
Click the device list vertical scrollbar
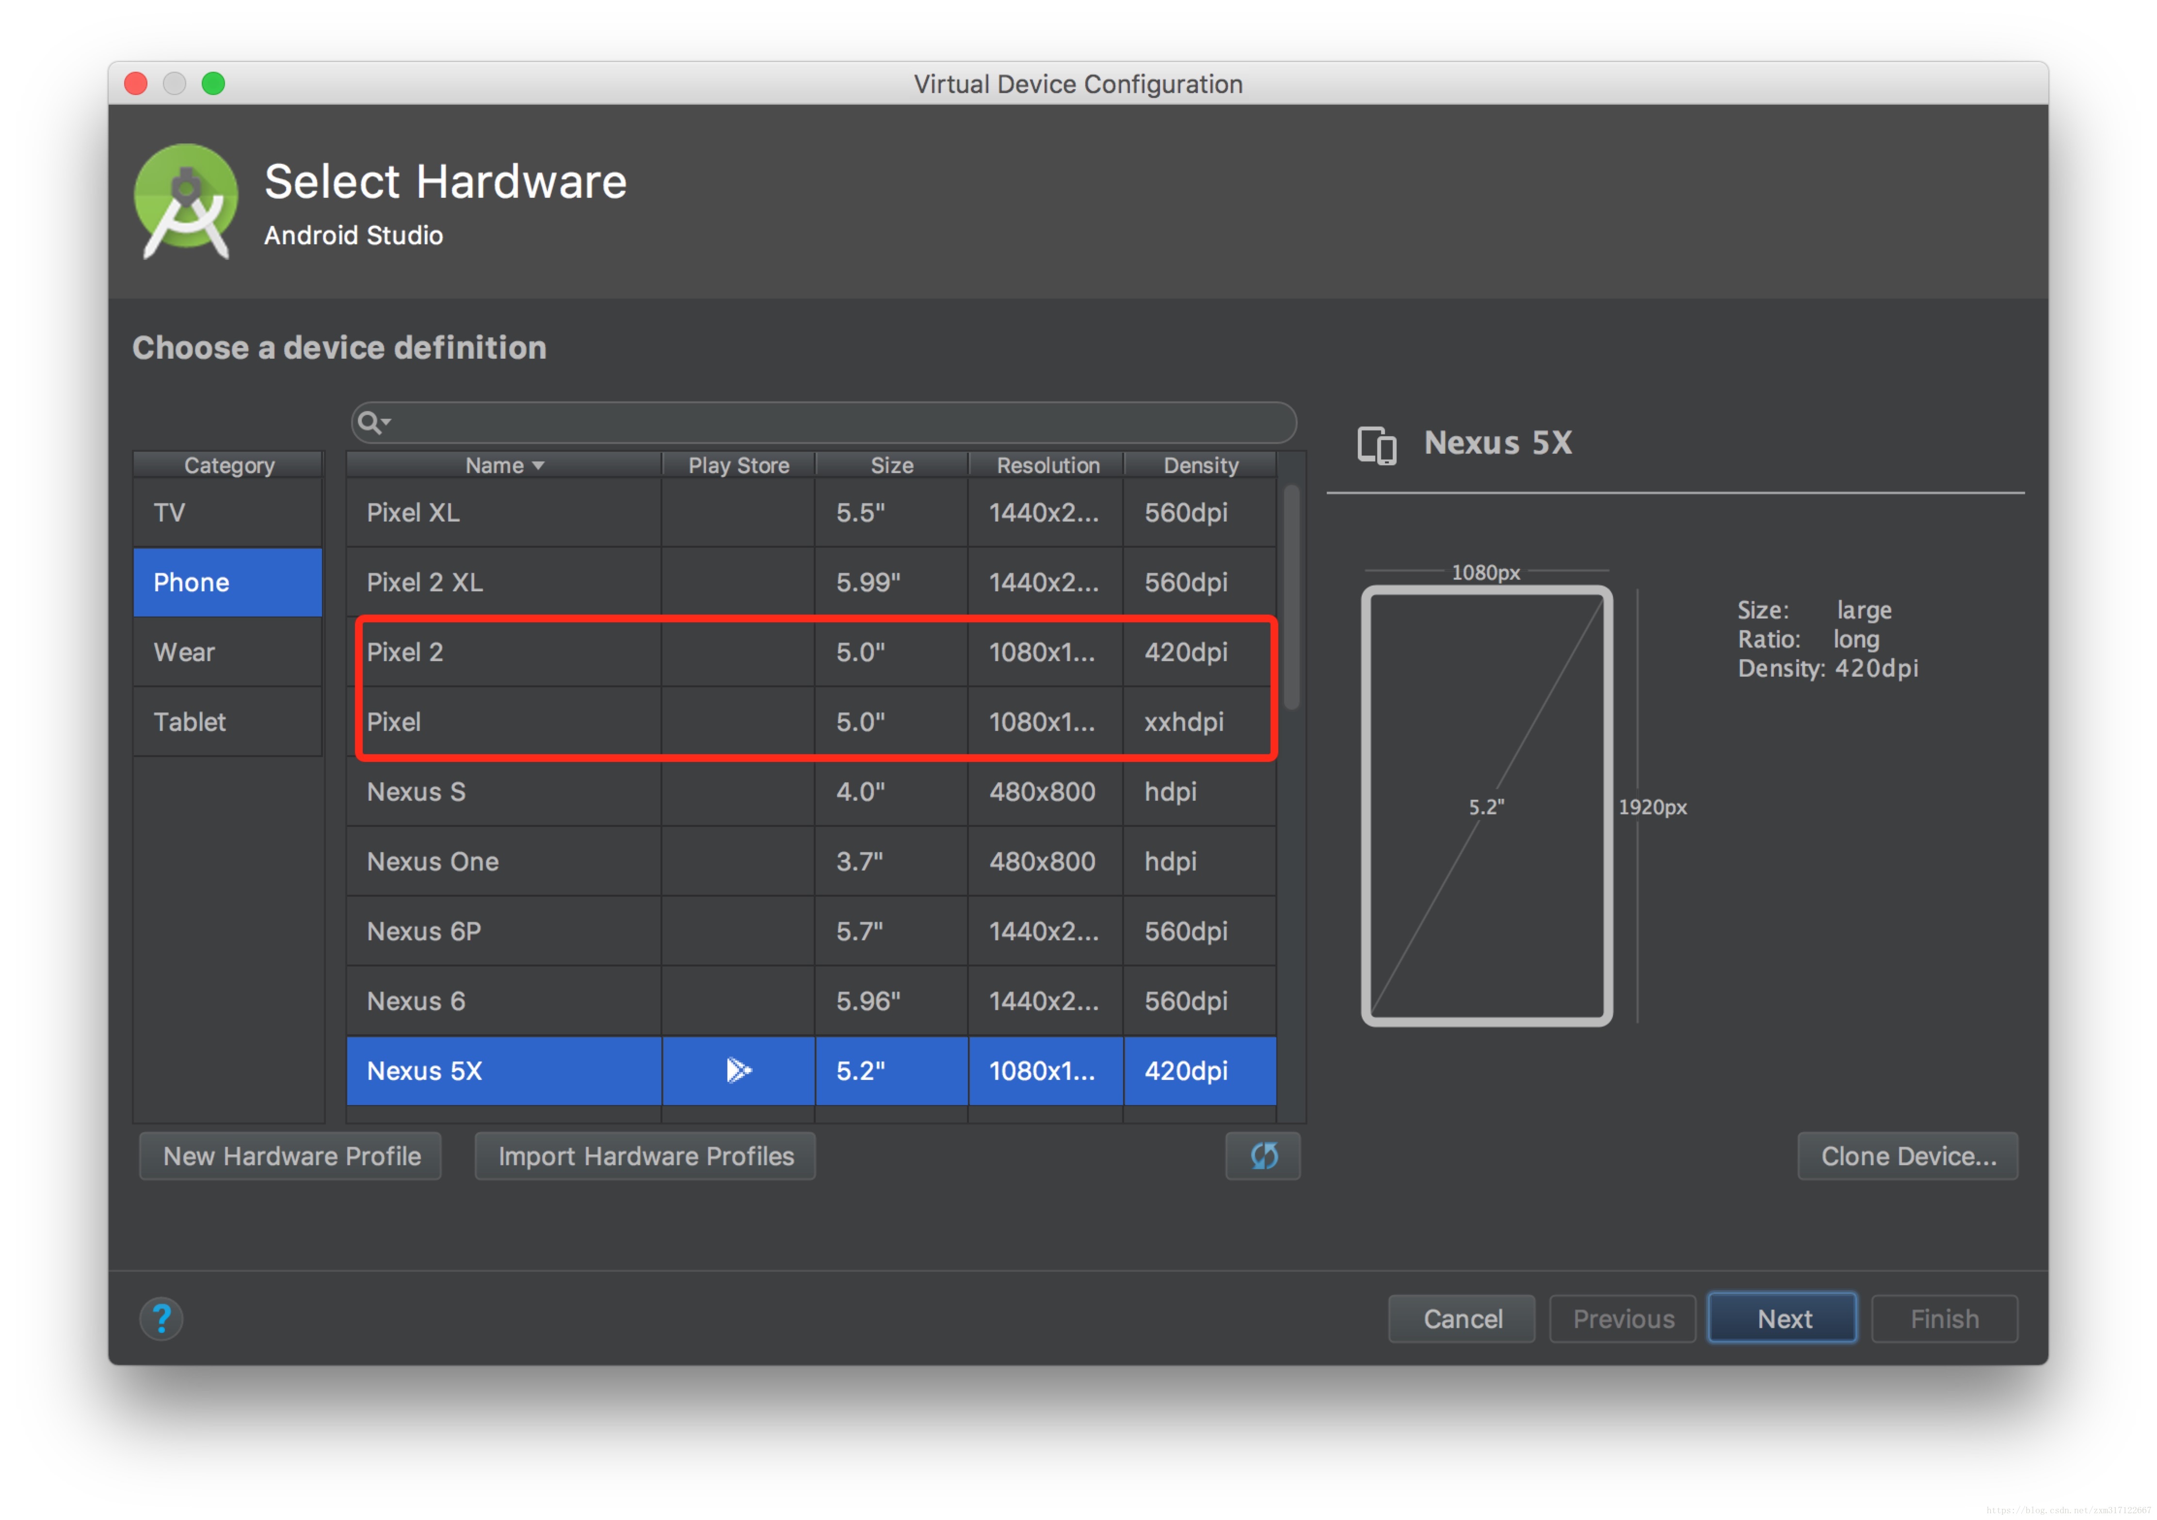1292,597
